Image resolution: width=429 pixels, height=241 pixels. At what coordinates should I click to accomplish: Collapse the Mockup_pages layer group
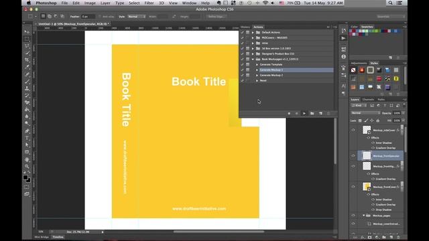pyautogui.click(x=363, y=216)
